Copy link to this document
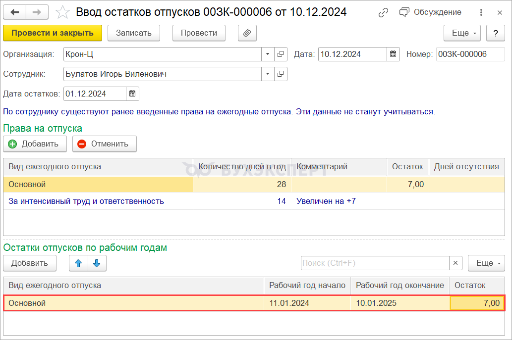This screenshot has height=340, width=512. coord(383,12)
